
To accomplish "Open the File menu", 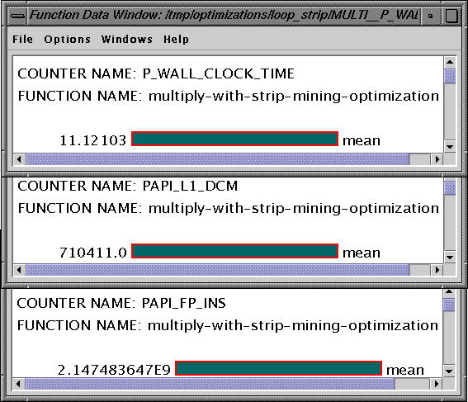I will [22, 39].
